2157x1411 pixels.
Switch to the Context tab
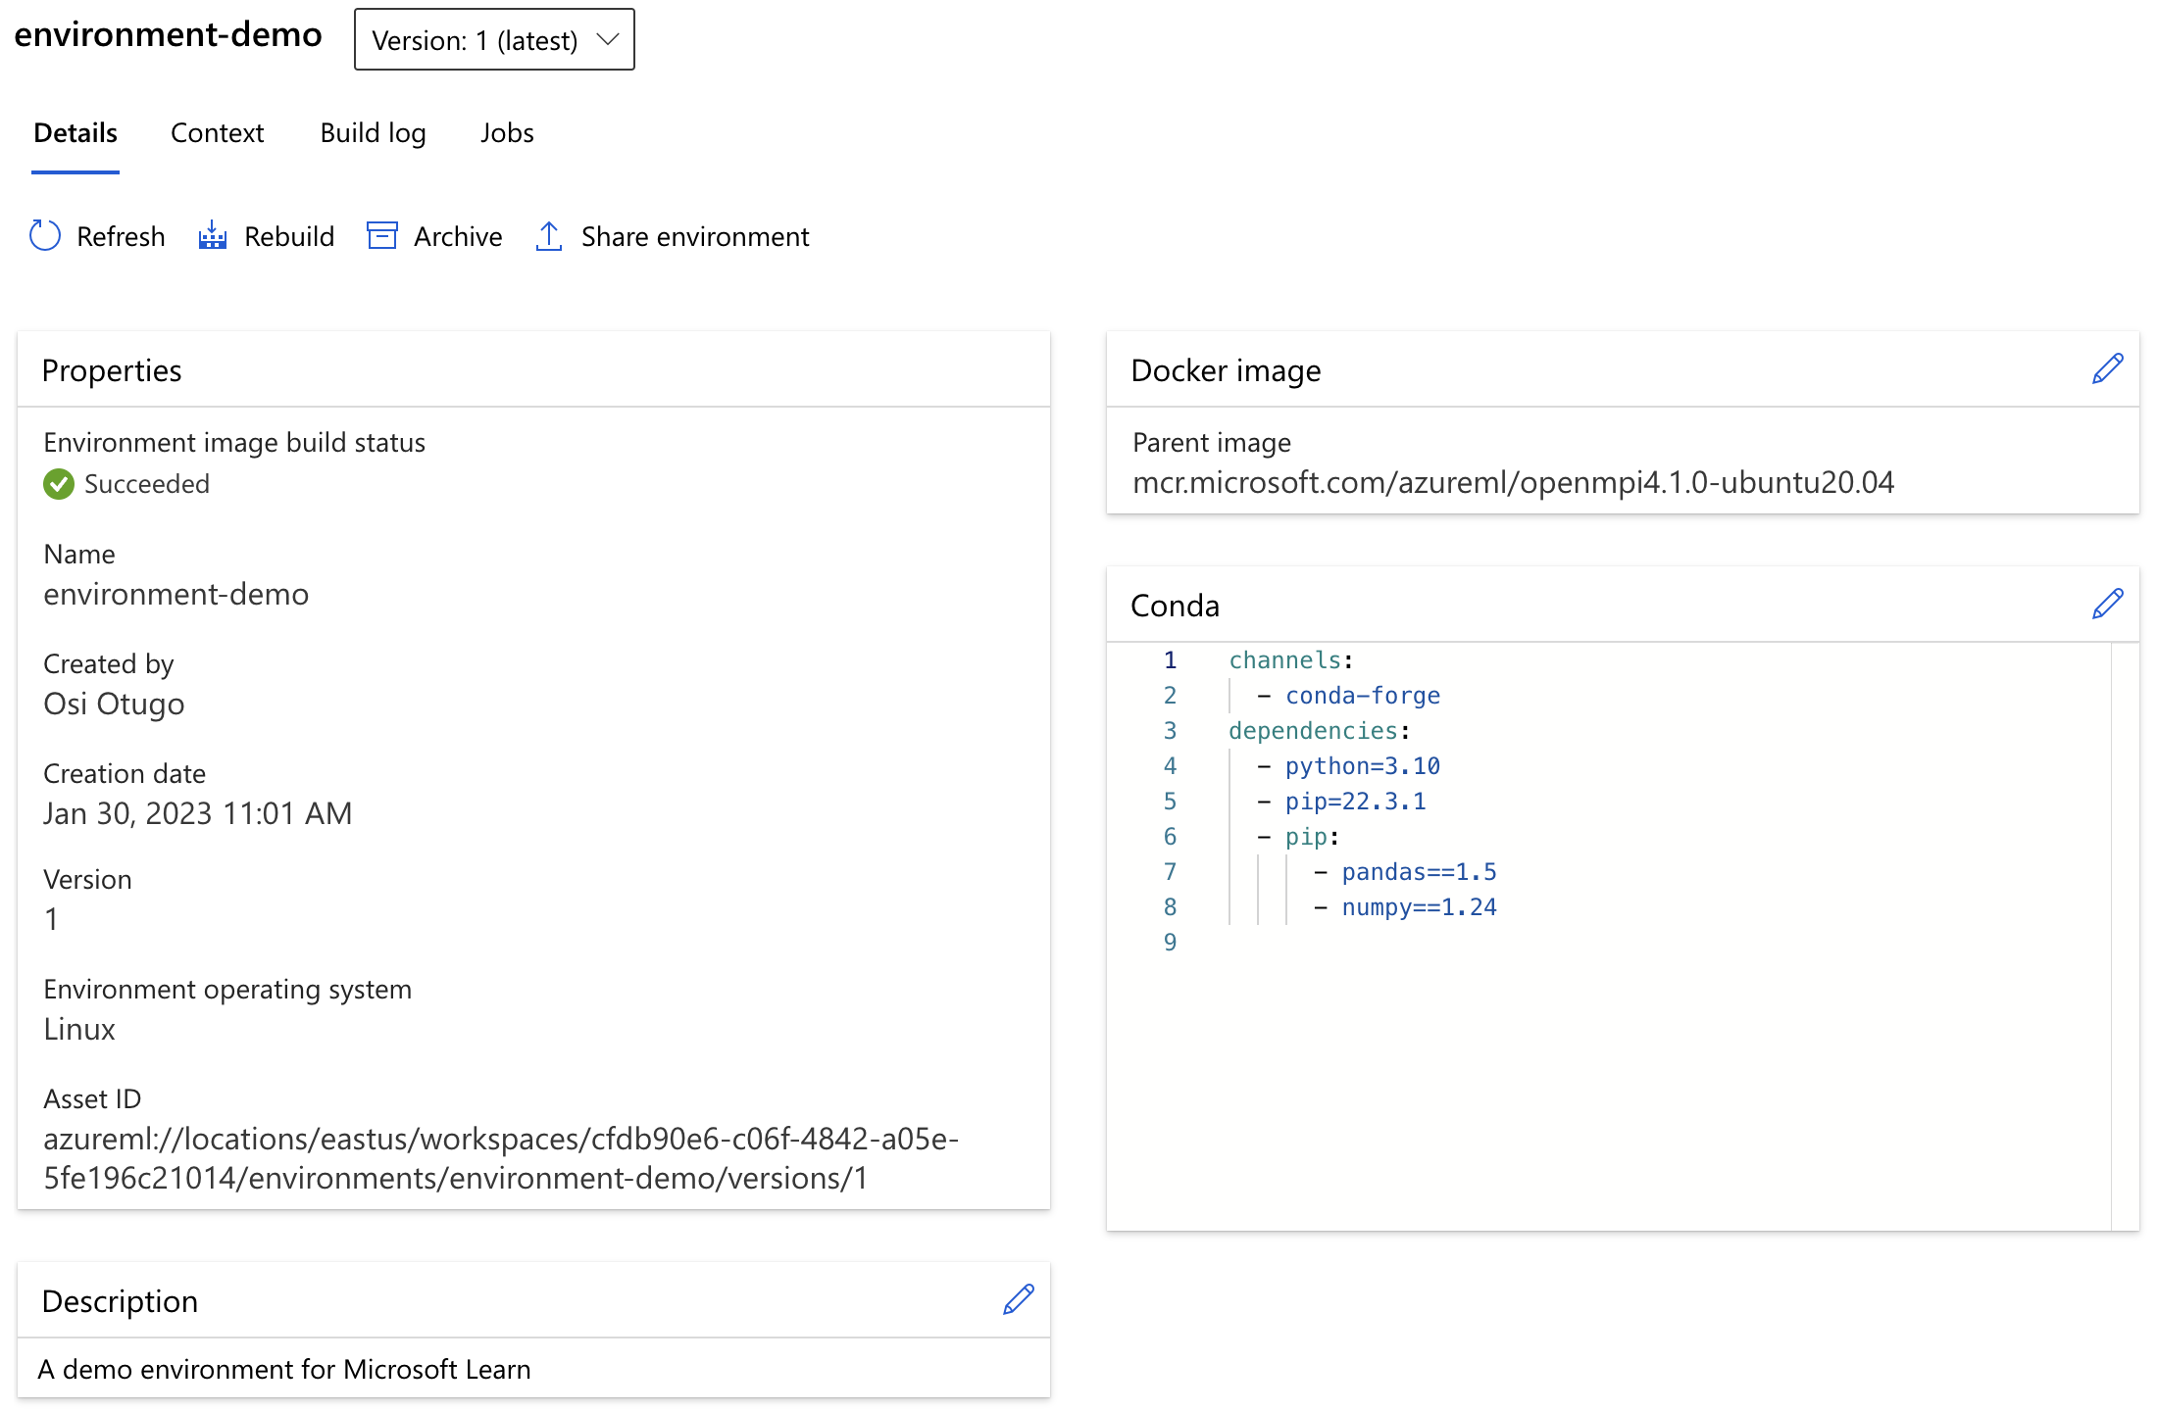(x=216, y=132)
